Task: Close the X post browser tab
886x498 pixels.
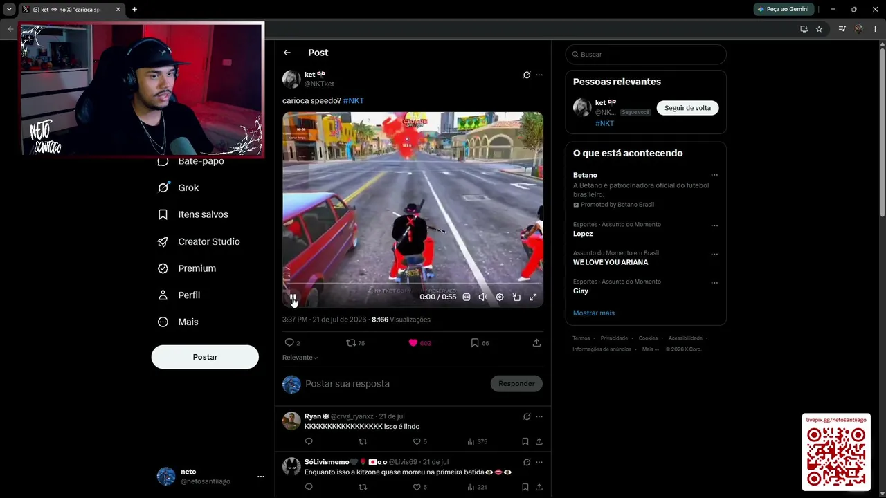Action: click(x=118, y=10)
